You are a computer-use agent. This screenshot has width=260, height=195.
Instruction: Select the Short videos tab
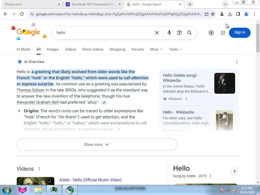pyautogui.click(x=93, y=50)
